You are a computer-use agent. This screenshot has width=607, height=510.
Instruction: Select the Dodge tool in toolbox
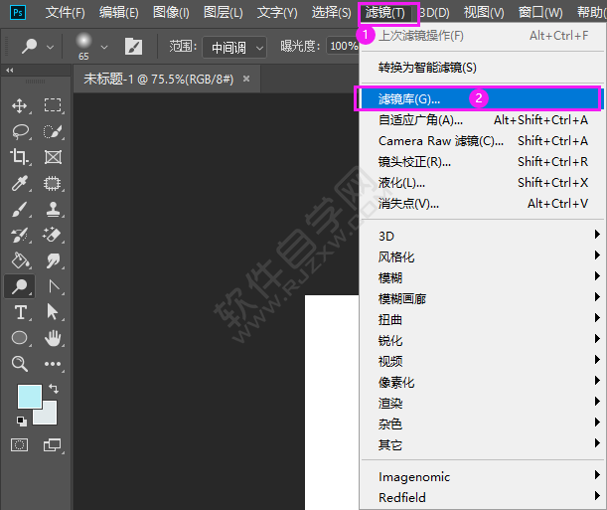click(x=19, y=286)
